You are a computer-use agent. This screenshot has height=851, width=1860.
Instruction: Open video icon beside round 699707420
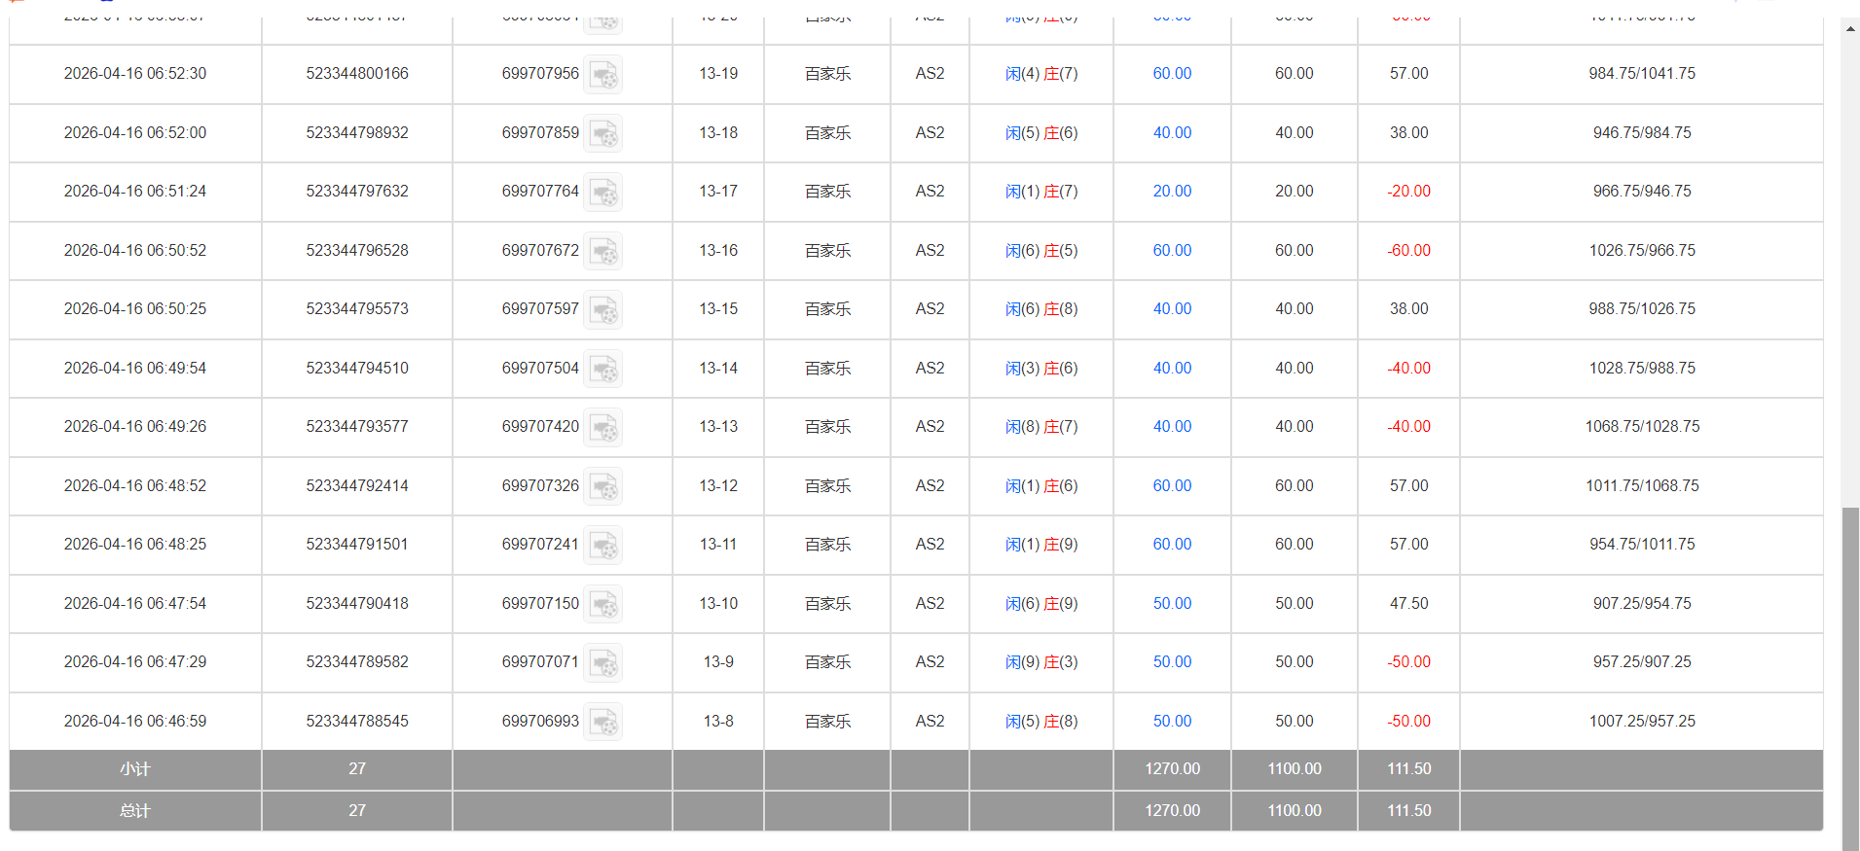pyautogui.click(x=602, y=428)
